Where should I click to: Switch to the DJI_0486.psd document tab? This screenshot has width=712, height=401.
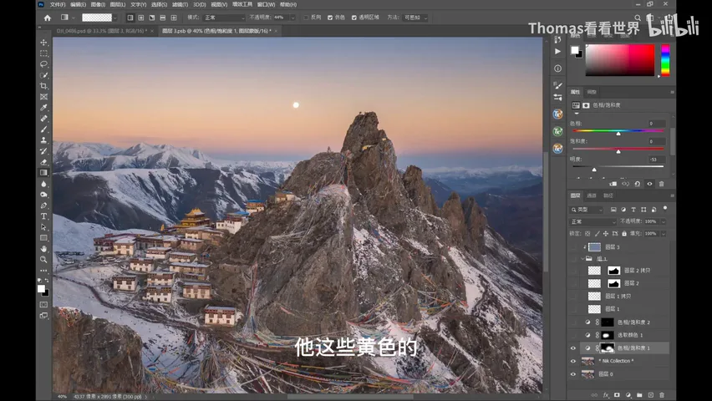pyautogui.click(x=101, y=31)
